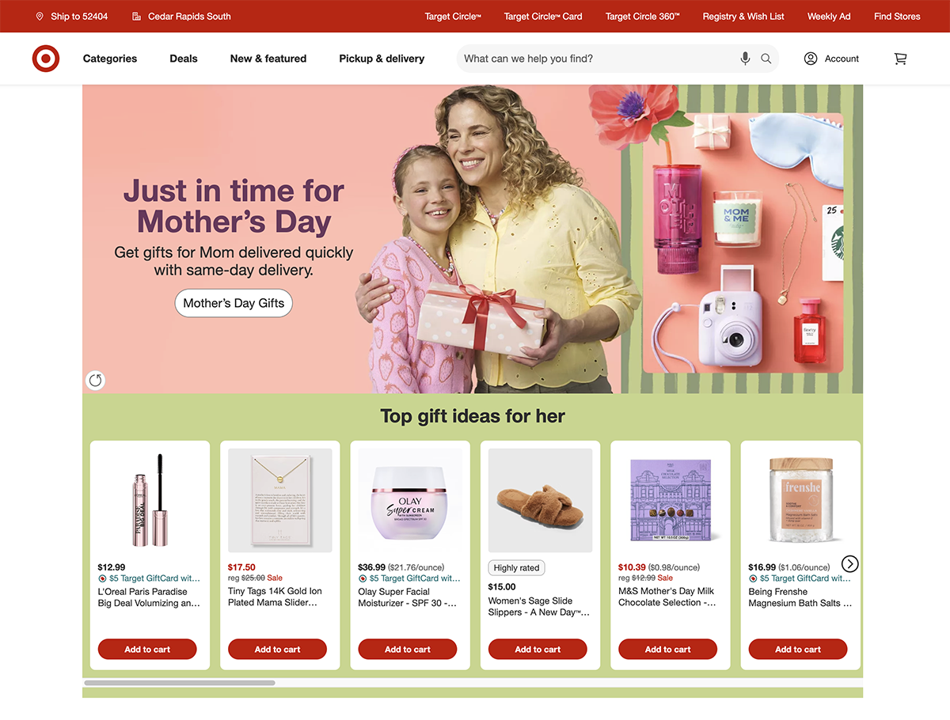Expand the Deals menu

184,59
